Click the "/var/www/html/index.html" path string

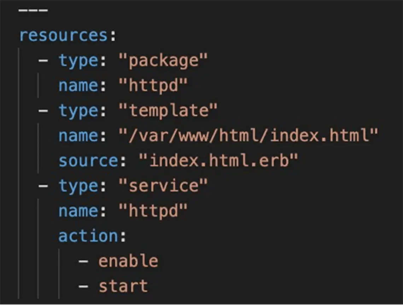(x=248, y=136)
